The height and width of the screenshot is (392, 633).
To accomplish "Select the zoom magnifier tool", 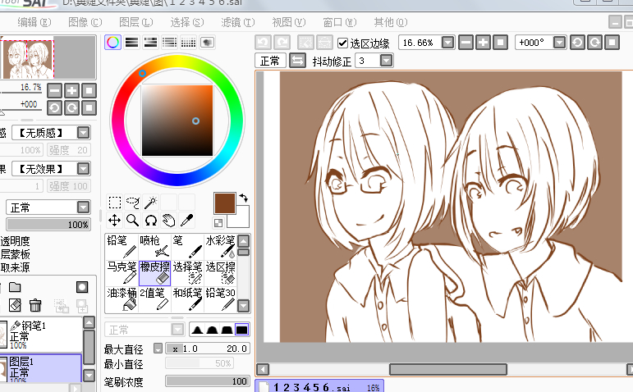I will (x=133, y=221).
